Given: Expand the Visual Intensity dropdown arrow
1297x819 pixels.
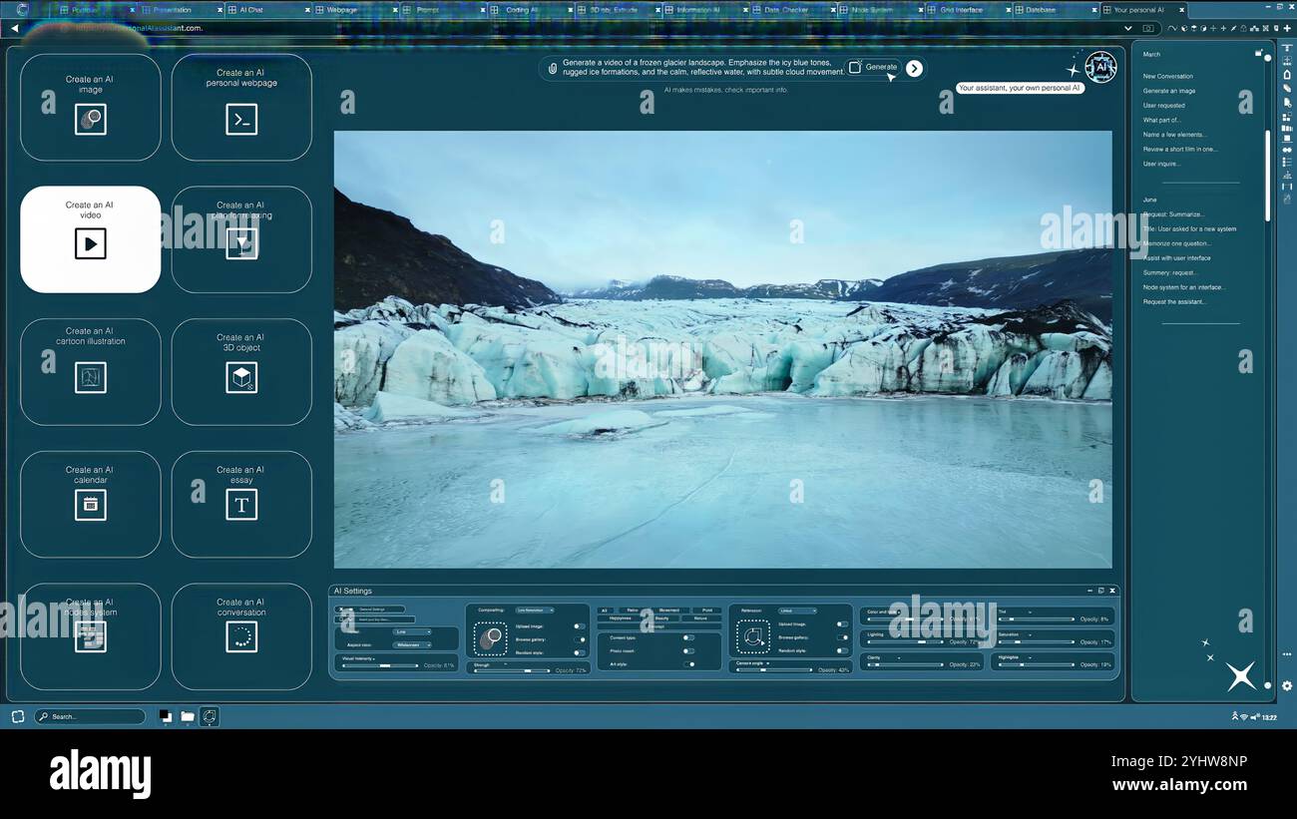Looking at the screenshot, I should click(x=373, y=659).
